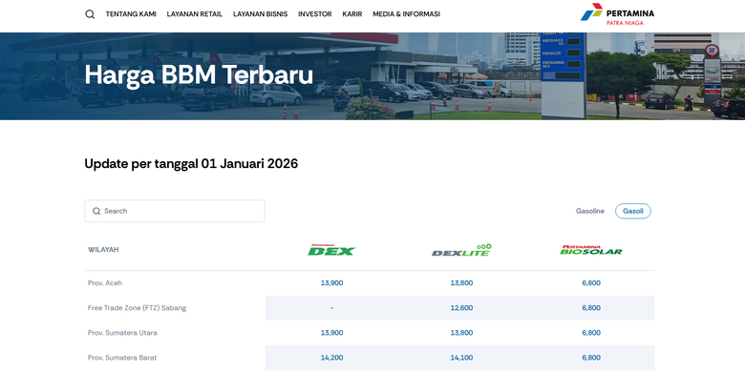Click the Pertamina Patra Niaga logo
745x372 pixels.
coord(617,14)
